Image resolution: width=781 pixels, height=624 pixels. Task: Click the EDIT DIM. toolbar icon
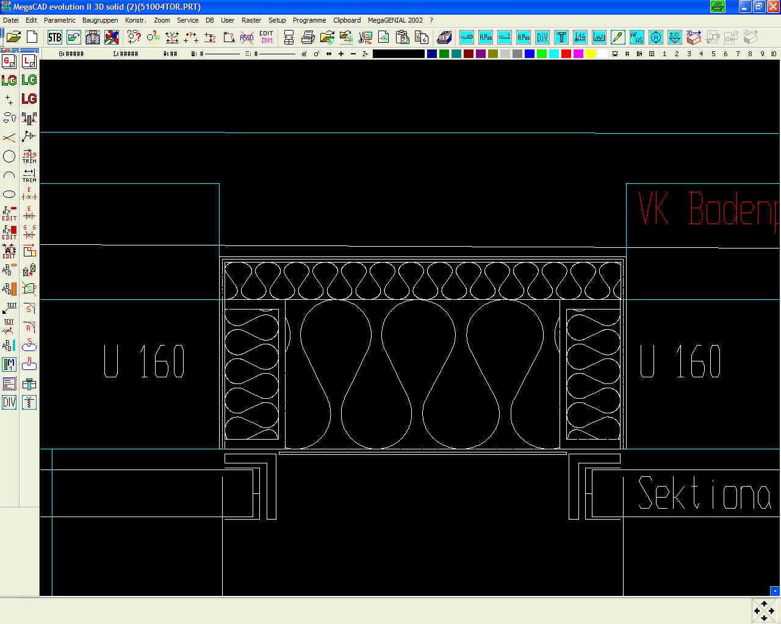(267, 37)
